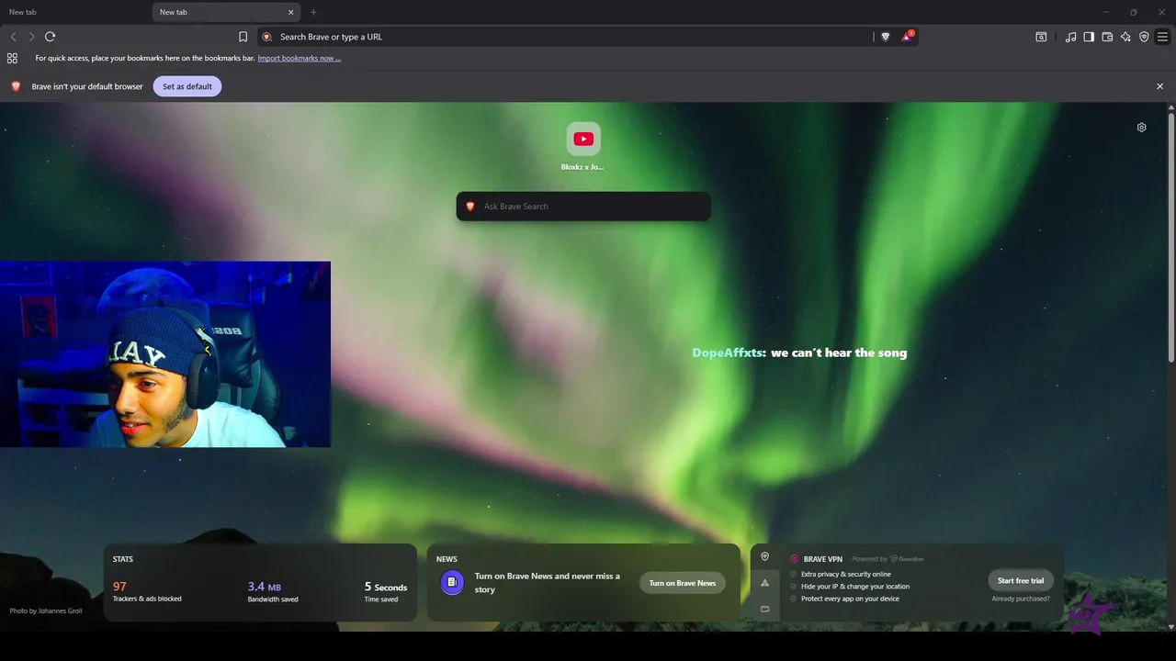
Task: Open the tab search icon
Action: tap(1041, 37)
